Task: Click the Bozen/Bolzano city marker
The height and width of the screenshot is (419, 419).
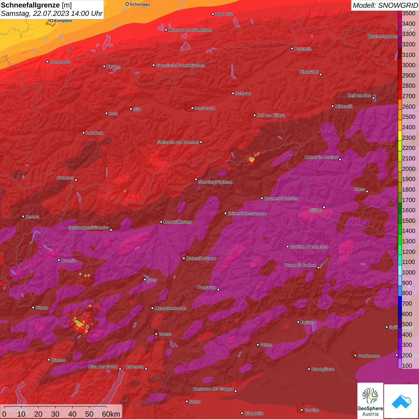Action: pyautogui.click(x=184, y=258)
